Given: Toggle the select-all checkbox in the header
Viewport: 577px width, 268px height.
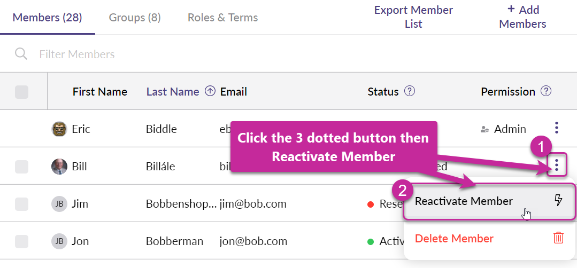Looking at the screenshot, I should 21,92.
